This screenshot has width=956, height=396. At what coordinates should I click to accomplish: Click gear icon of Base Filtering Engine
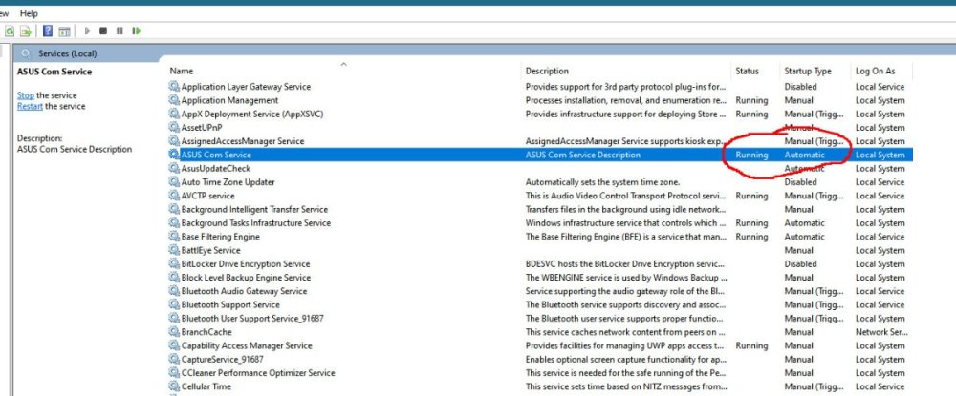pyautogui.click(x=174, y=237)
